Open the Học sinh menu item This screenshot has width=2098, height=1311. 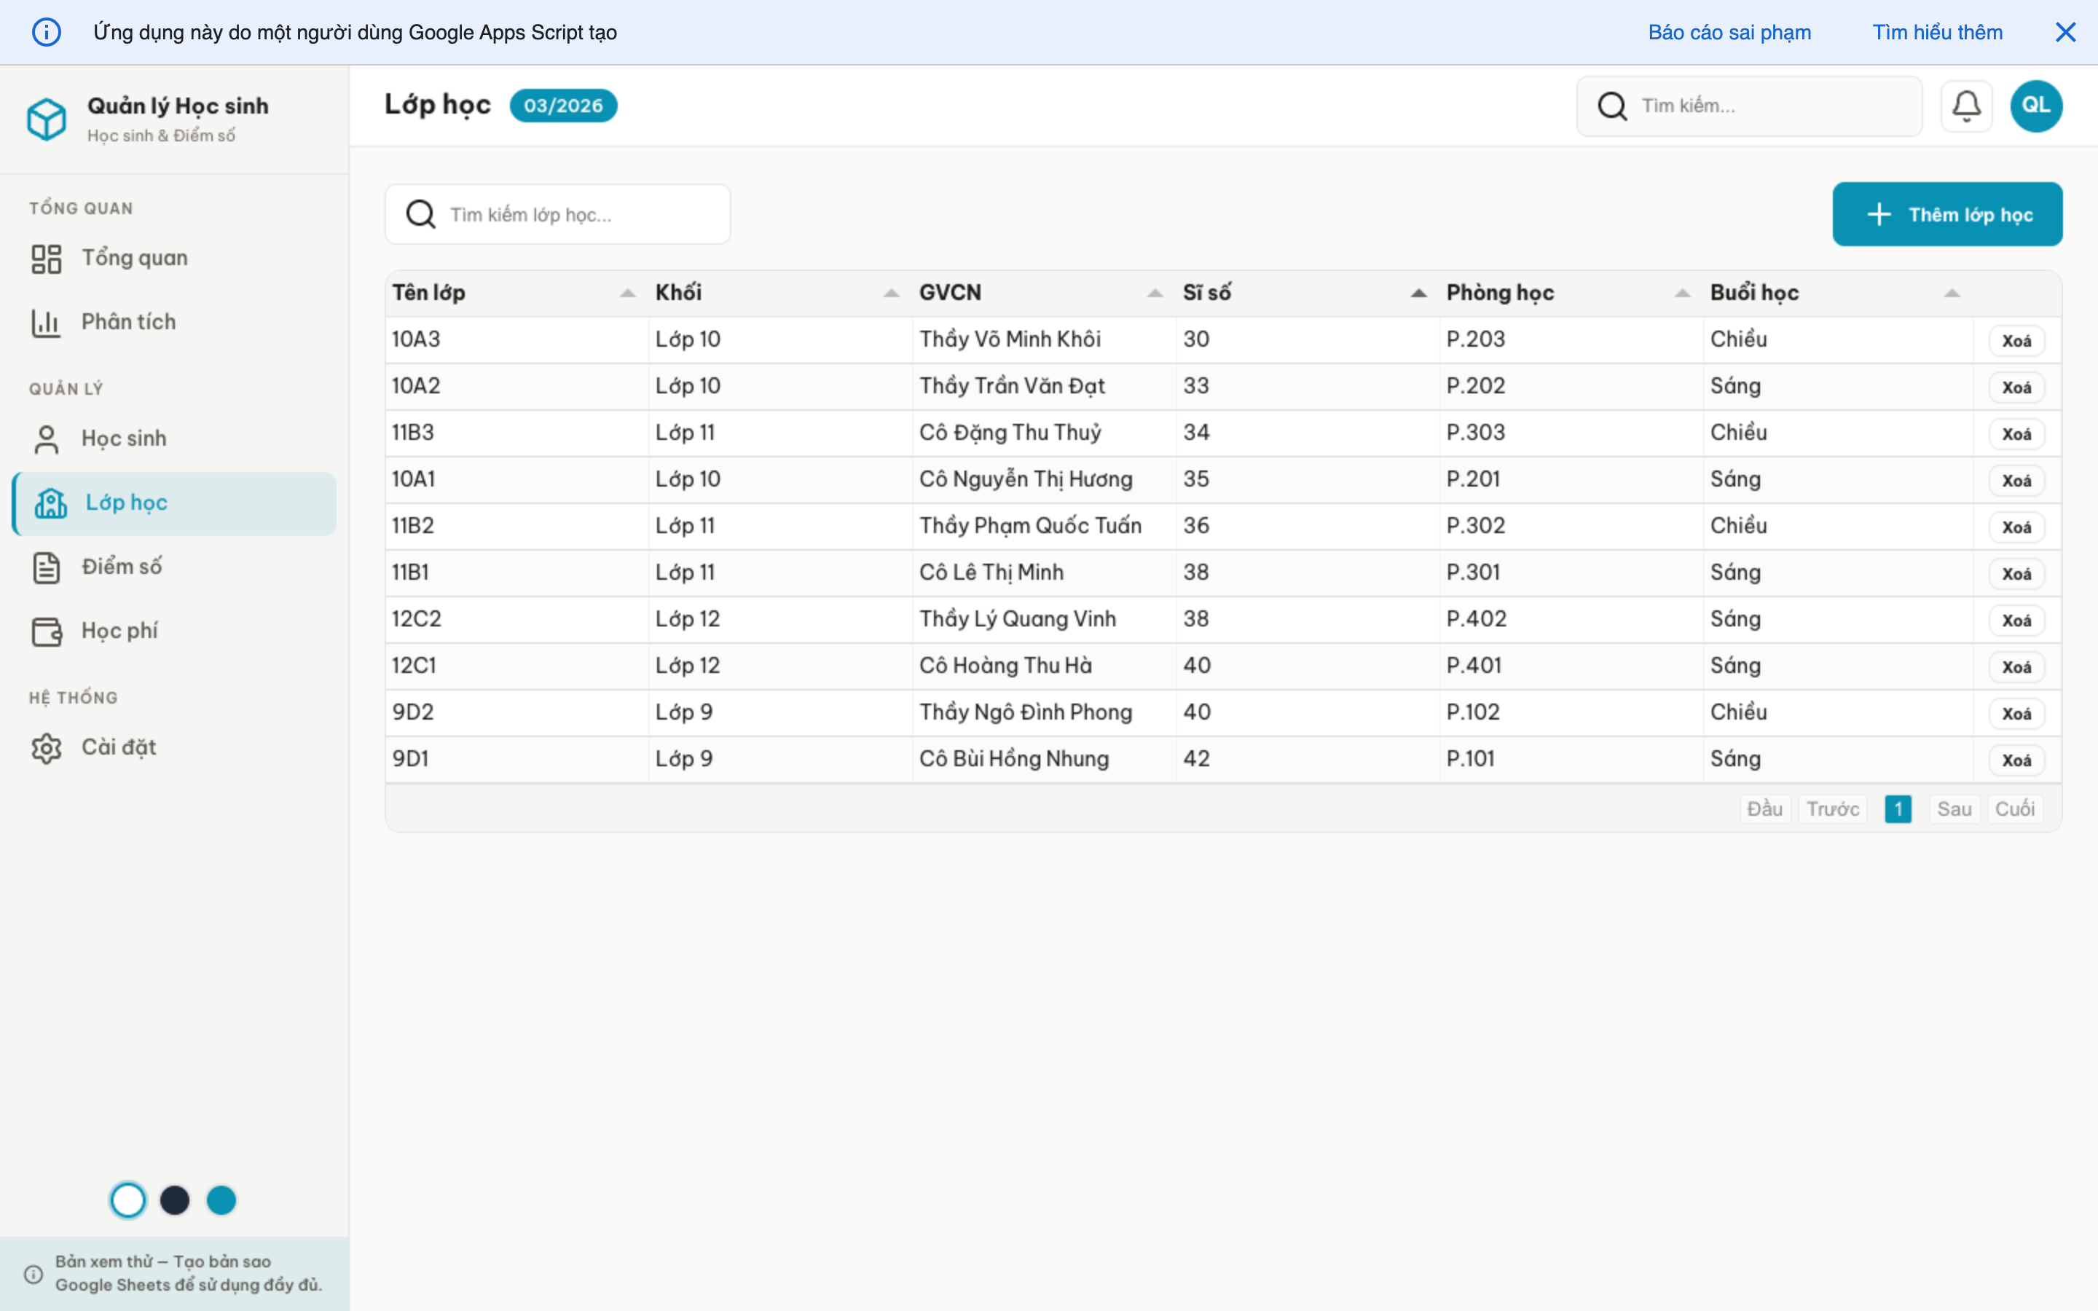(124, 438)
